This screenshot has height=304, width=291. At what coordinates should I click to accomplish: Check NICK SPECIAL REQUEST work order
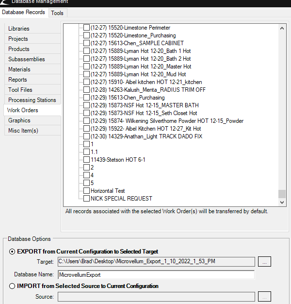[x=86, y=198]
